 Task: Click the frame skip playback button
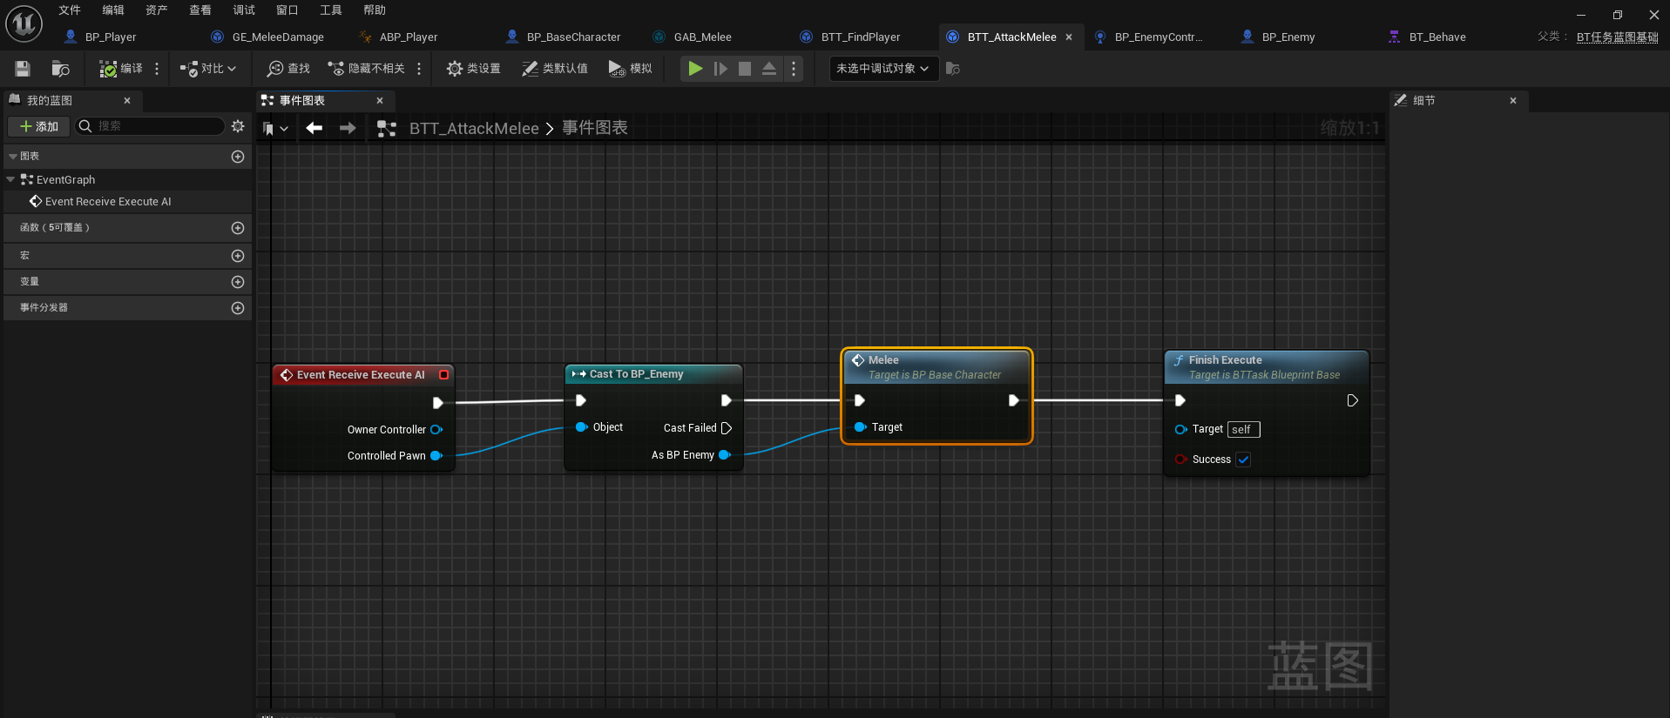point(720,69)
